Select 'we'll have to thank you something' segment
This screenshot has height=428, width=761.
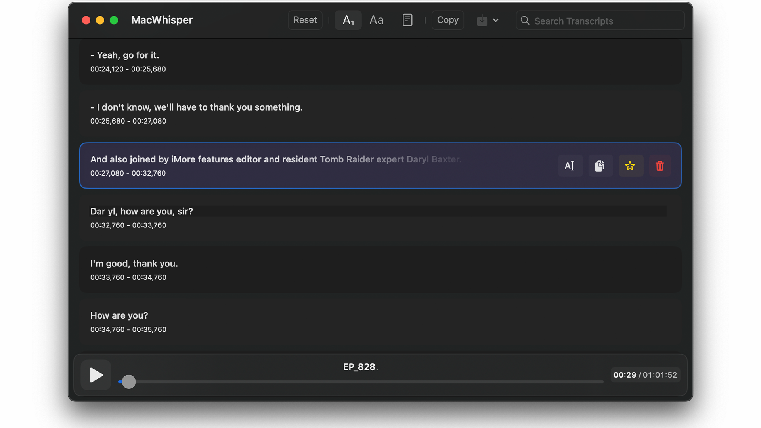[380, 114]
